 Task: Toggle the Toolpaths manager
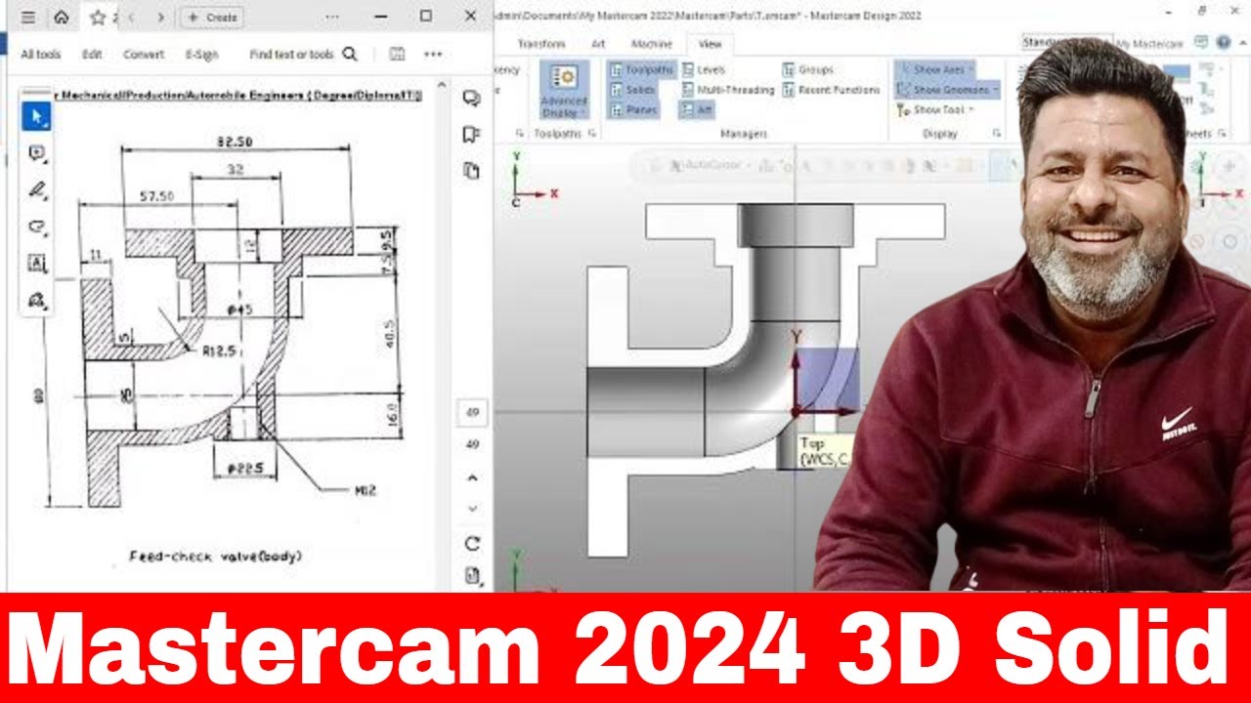(641, 70)
